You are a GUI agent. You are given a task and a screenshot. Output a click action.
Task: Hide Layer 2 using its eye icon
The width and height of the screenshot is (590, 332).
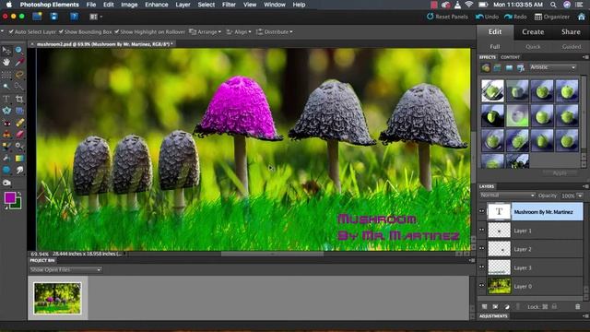[481, 248]
